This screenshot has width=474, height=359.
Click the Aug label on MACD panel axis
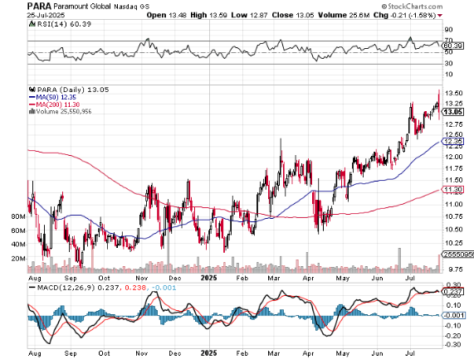(x=34, y=353)
